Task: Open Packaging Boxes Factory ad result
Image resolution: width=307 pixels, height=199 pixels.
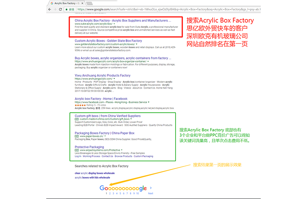Action: (x=104, y=133)
